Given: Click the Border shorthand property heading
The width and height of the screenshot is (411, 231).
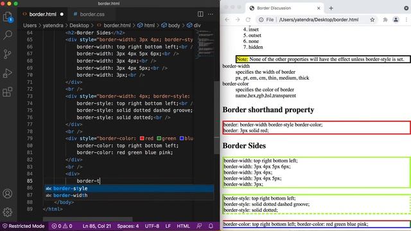Looking at the screenshot, I should (x=268, y=110).
